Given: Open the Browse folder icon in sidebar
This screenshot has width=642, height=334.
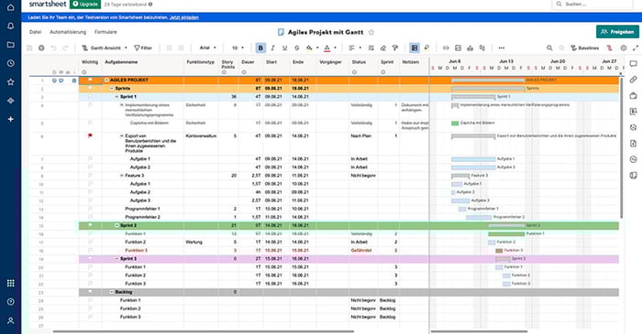Looking at the screenshot, I should [x=11, y=45].
